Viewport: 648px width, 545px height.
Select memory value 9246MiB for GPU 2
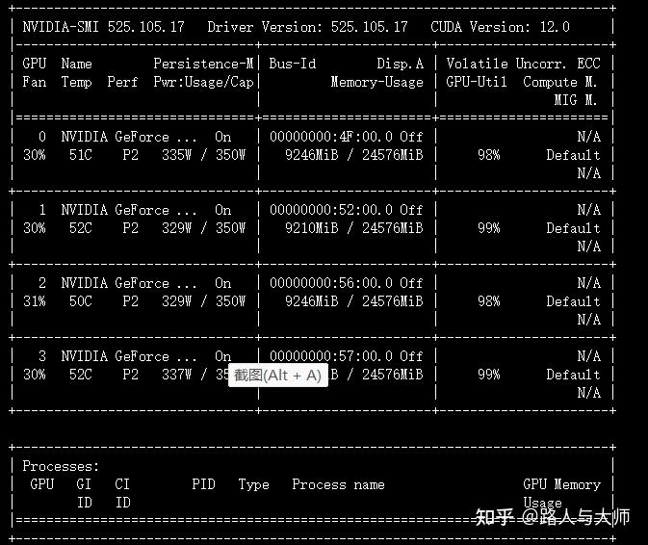312,301
